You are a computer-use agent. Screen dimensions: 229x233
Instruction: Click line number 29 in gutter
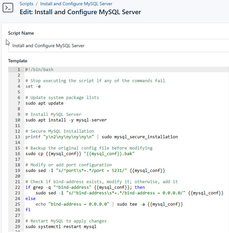(x=17, y=227)
